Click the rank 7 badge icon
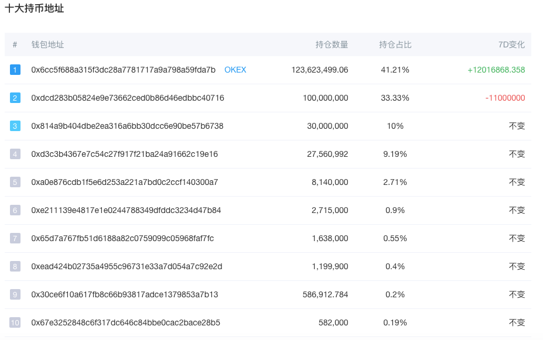543x340 pixels. tap(15, 238)
